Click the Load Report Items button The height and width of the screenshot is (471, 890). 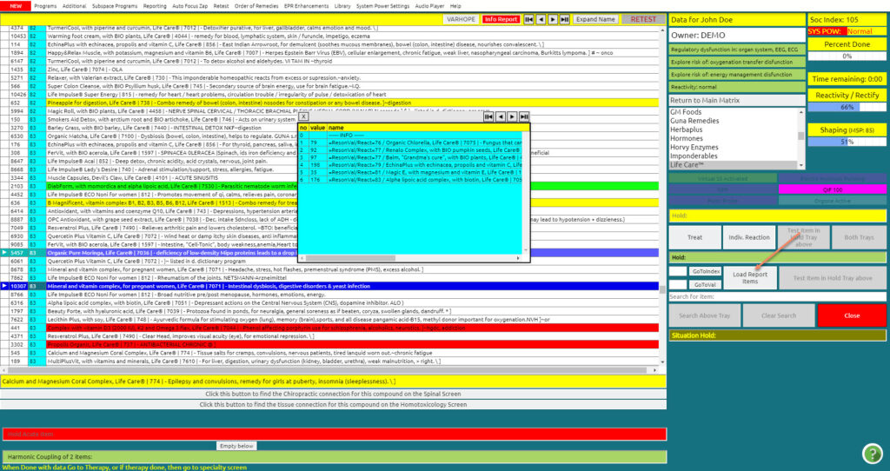(x=751, y=277)
